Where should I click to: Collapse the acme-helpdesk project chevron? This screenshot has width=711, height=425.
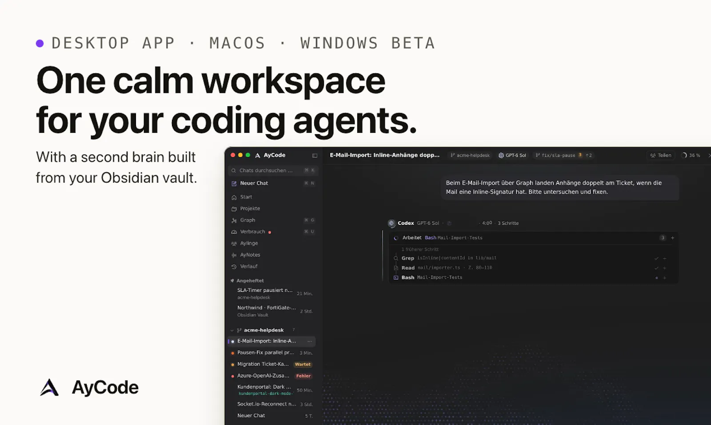click(x=232, y=330)
